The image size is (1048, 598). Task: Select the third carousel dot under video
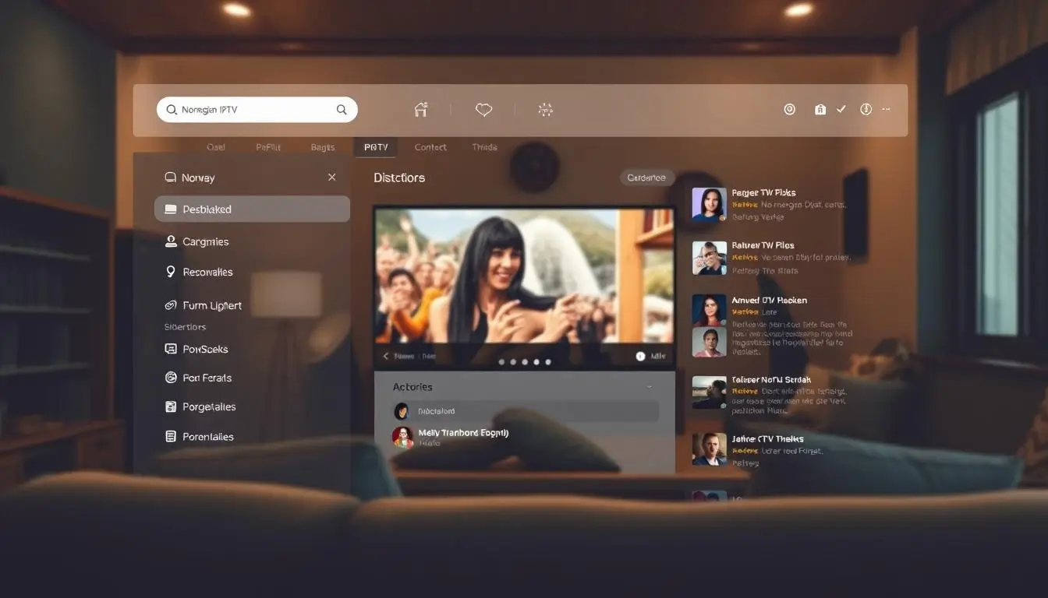click(x=525, y=362)
